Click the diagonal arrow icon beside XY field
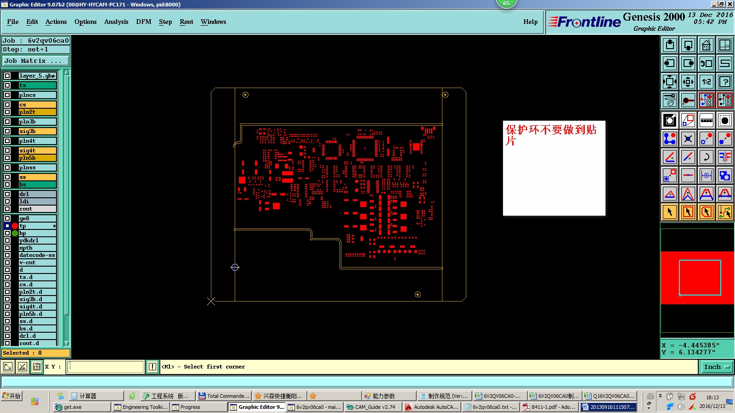Image resolution: width=735 pixels, height=413 pixels. pyautogui.click(x=8, y=367)
